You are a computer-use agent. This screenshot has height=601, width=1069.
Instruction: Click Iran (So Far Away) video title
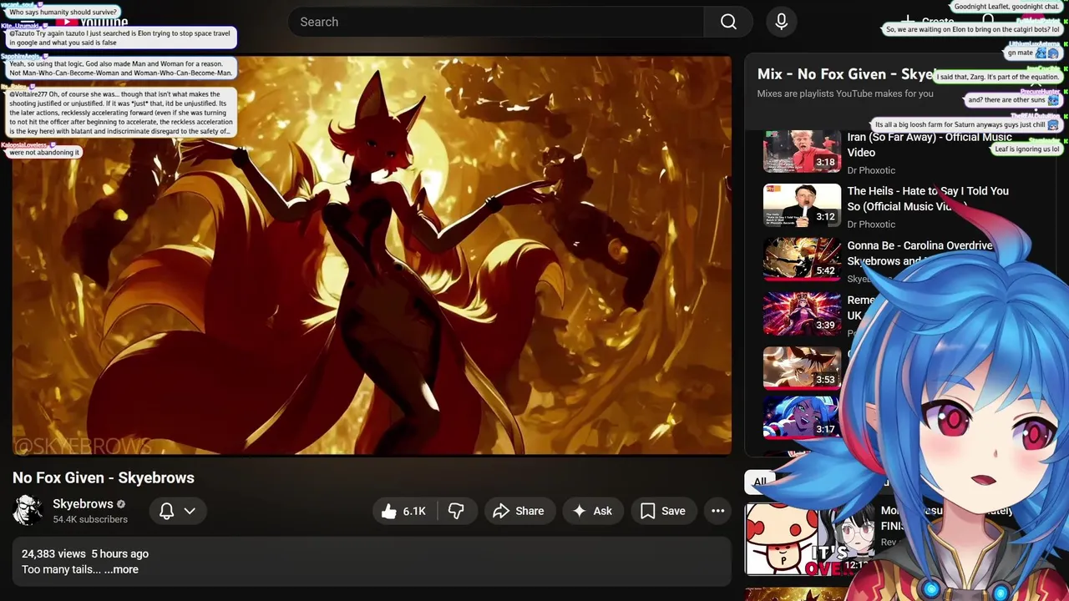930,144
